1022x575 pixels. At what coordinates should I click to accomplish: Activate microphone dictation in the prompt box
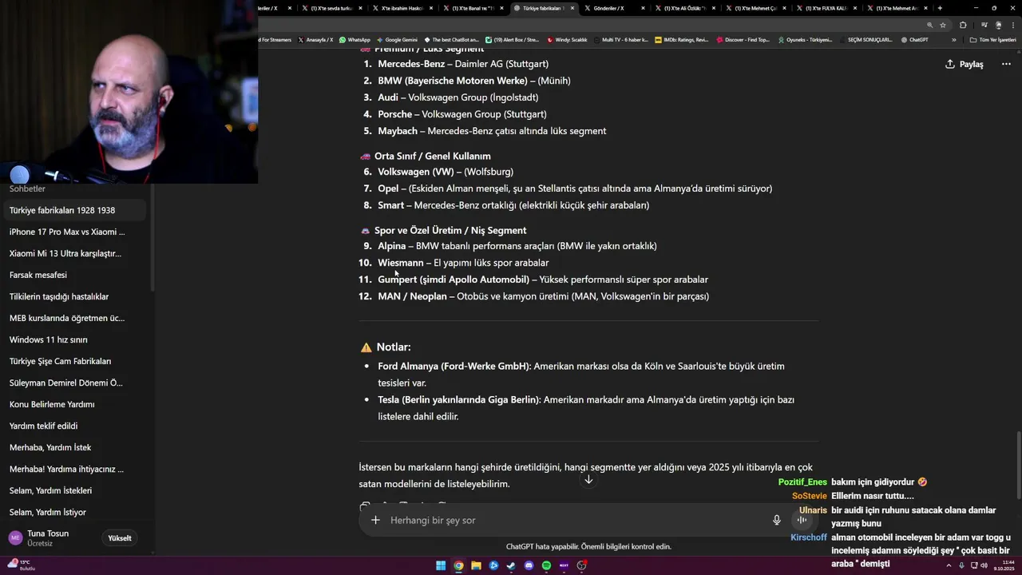pos(777,520)
